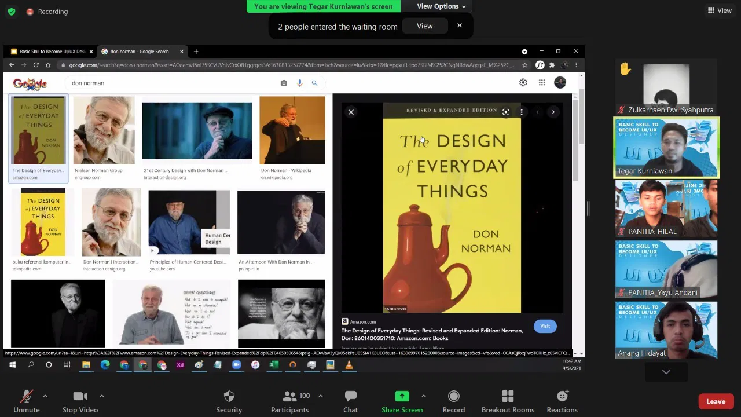Show more participants with down chevron
Image resolution: width=741 pixels, height=417 pixels.
[666, 372]
